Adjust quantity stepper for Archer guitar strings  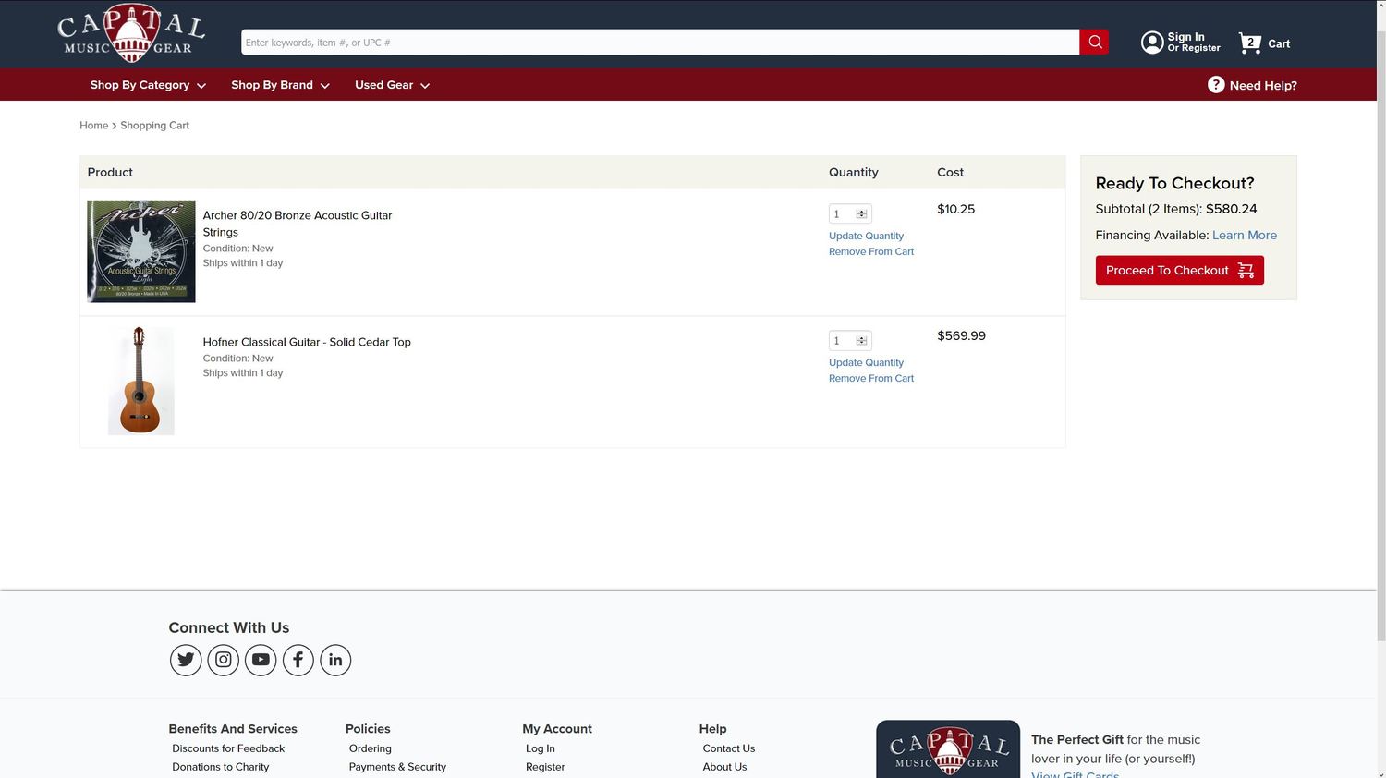pos(861,213)
